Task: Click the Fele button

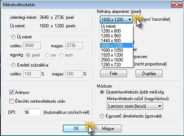Action: click(113, 74)
